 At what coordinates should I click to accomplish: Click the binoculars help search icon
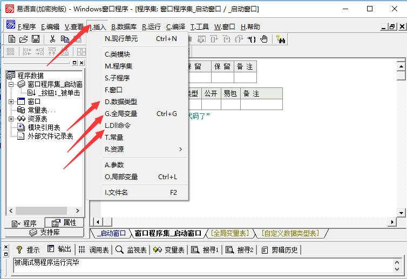coord(281,39)
